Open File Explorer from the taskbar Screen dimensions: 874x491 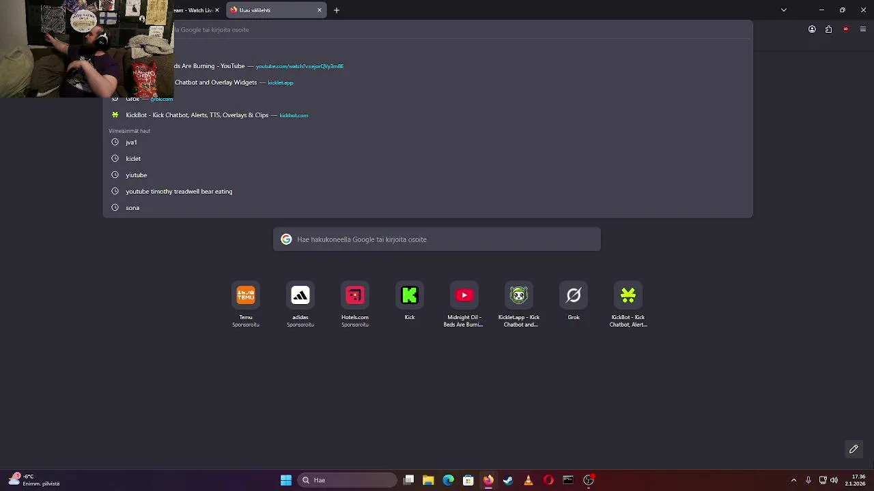coord(428,480)
